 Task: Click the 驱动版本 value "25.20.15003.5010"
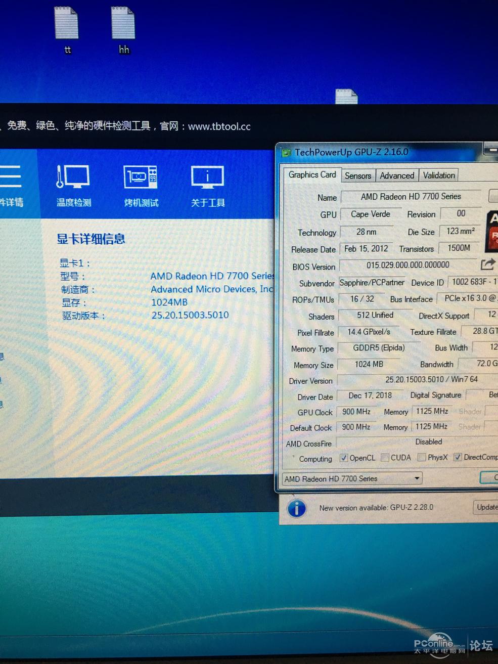tap(190, 315)
